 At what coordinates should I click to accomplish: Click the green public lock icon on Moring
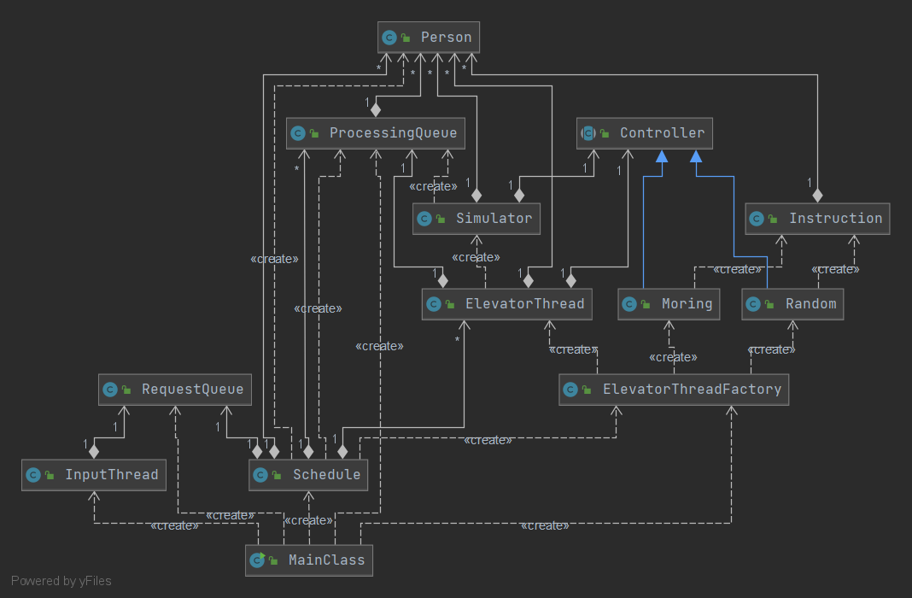click(646, 304)
